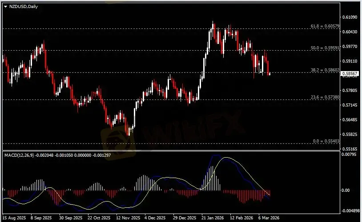Screen dimensions: 362x222
Task: Select the 50.0 = 0.59591 Fibonacci label
Action: pyautogui.click(x=325, y=48)
